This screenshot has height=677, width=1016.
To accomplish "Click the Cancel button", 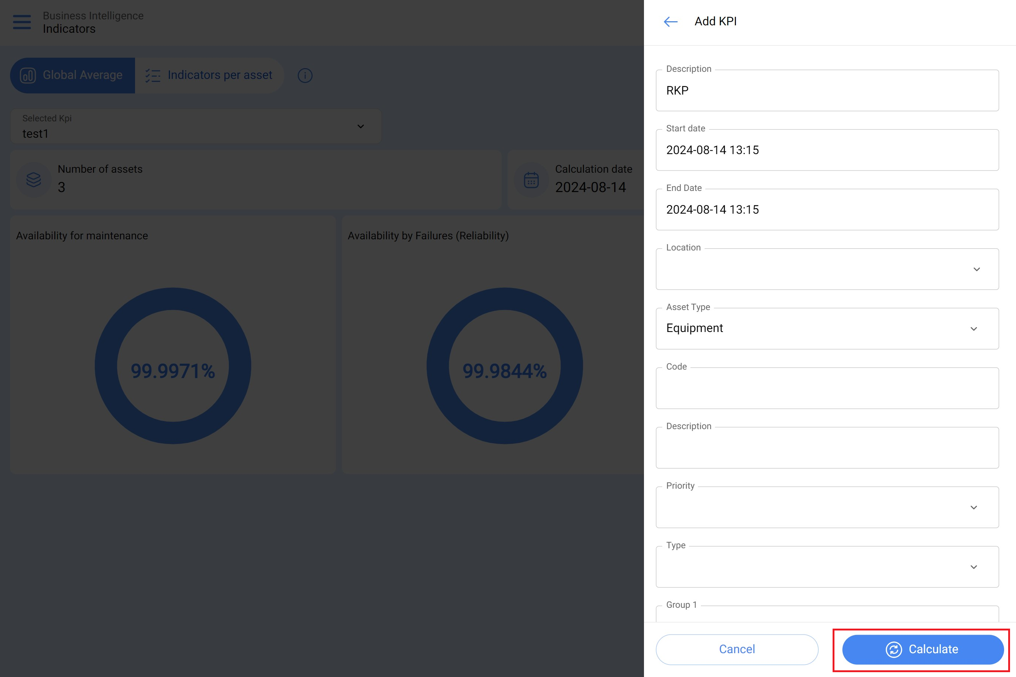I will tap(737, 649).
